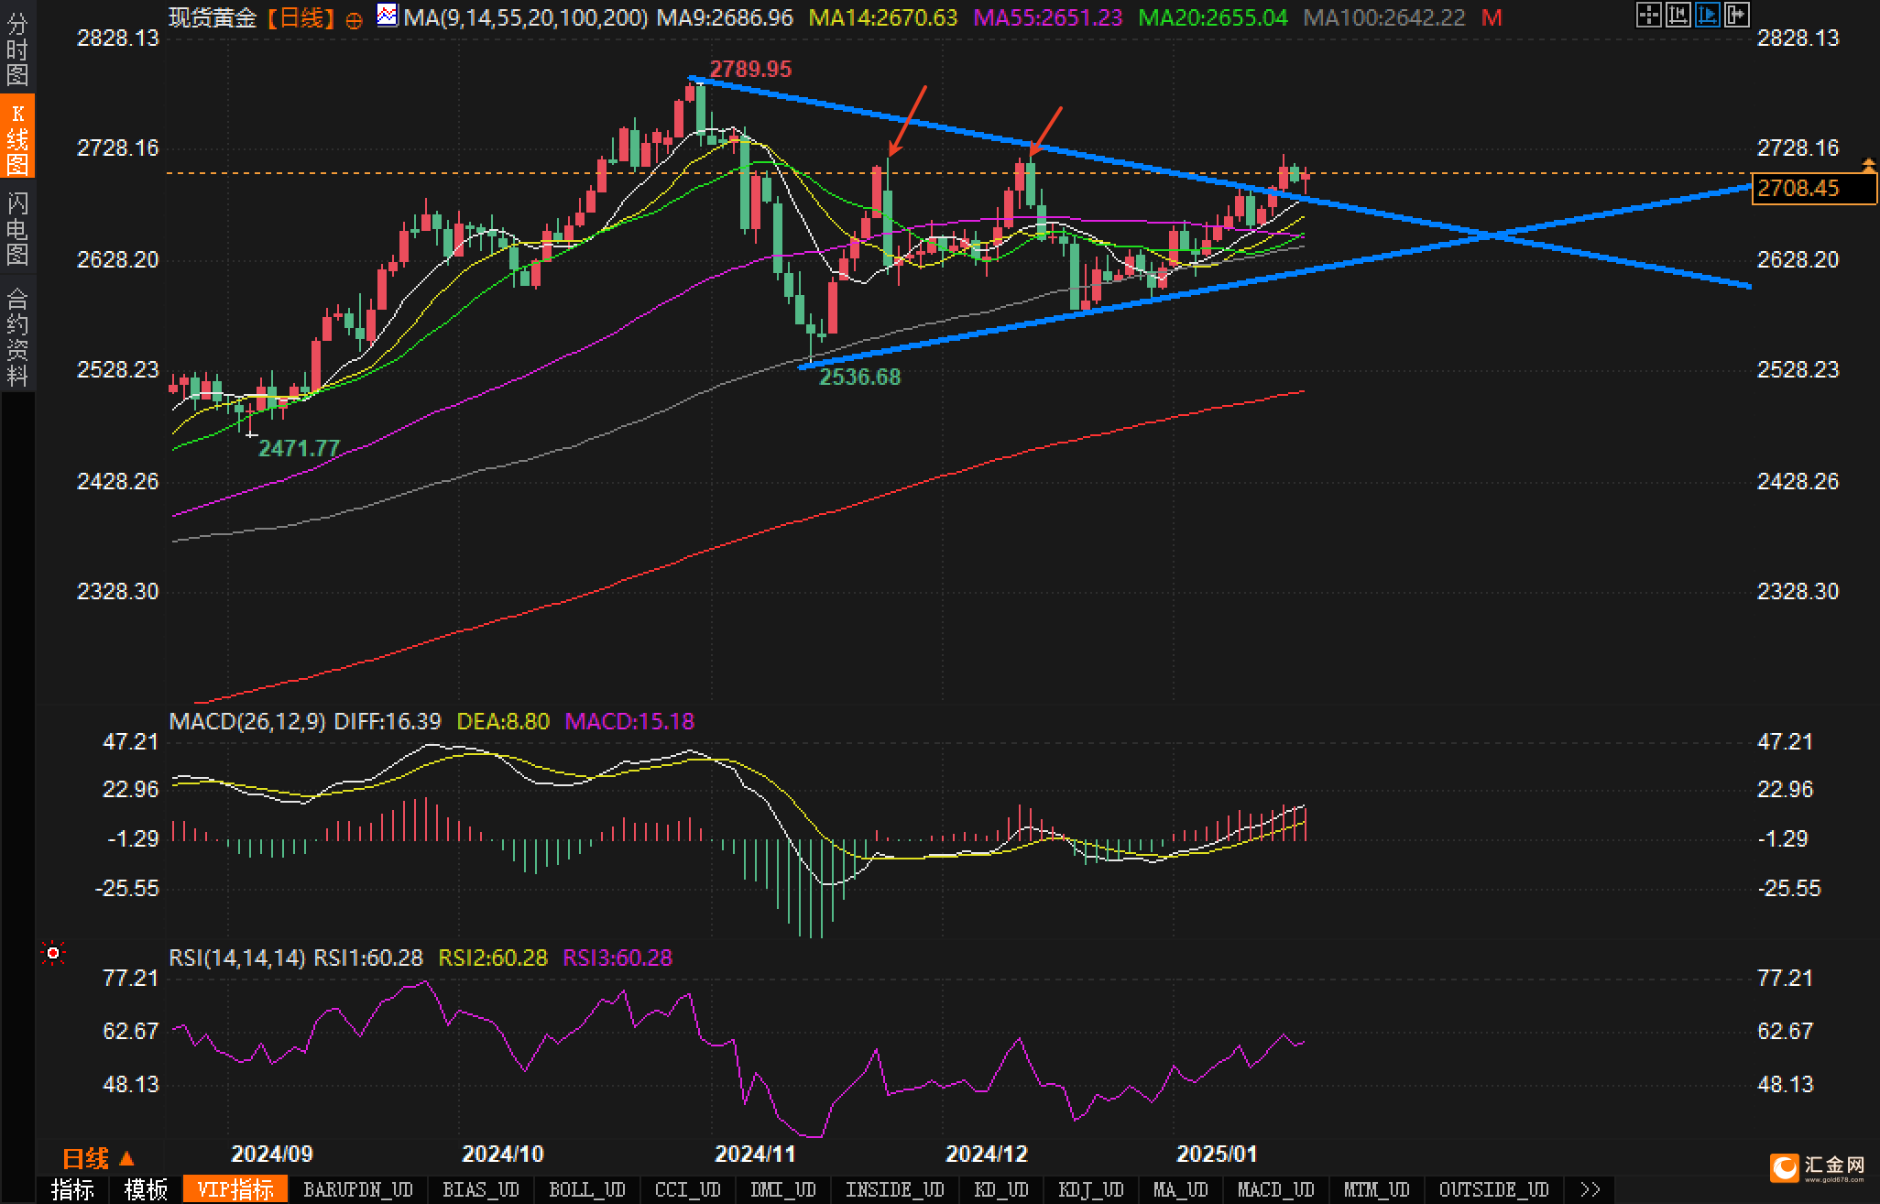Apply the KD_UD indicator
This screenshot has height=1204, width=1880.
pos(1000,1189)
